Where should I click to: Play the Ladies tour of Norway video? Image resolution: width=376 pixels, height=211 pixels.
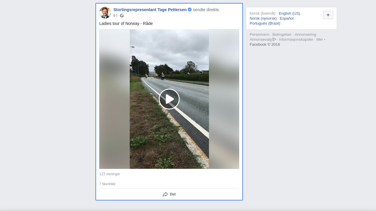pyautogui.click(x=169, y=99)
